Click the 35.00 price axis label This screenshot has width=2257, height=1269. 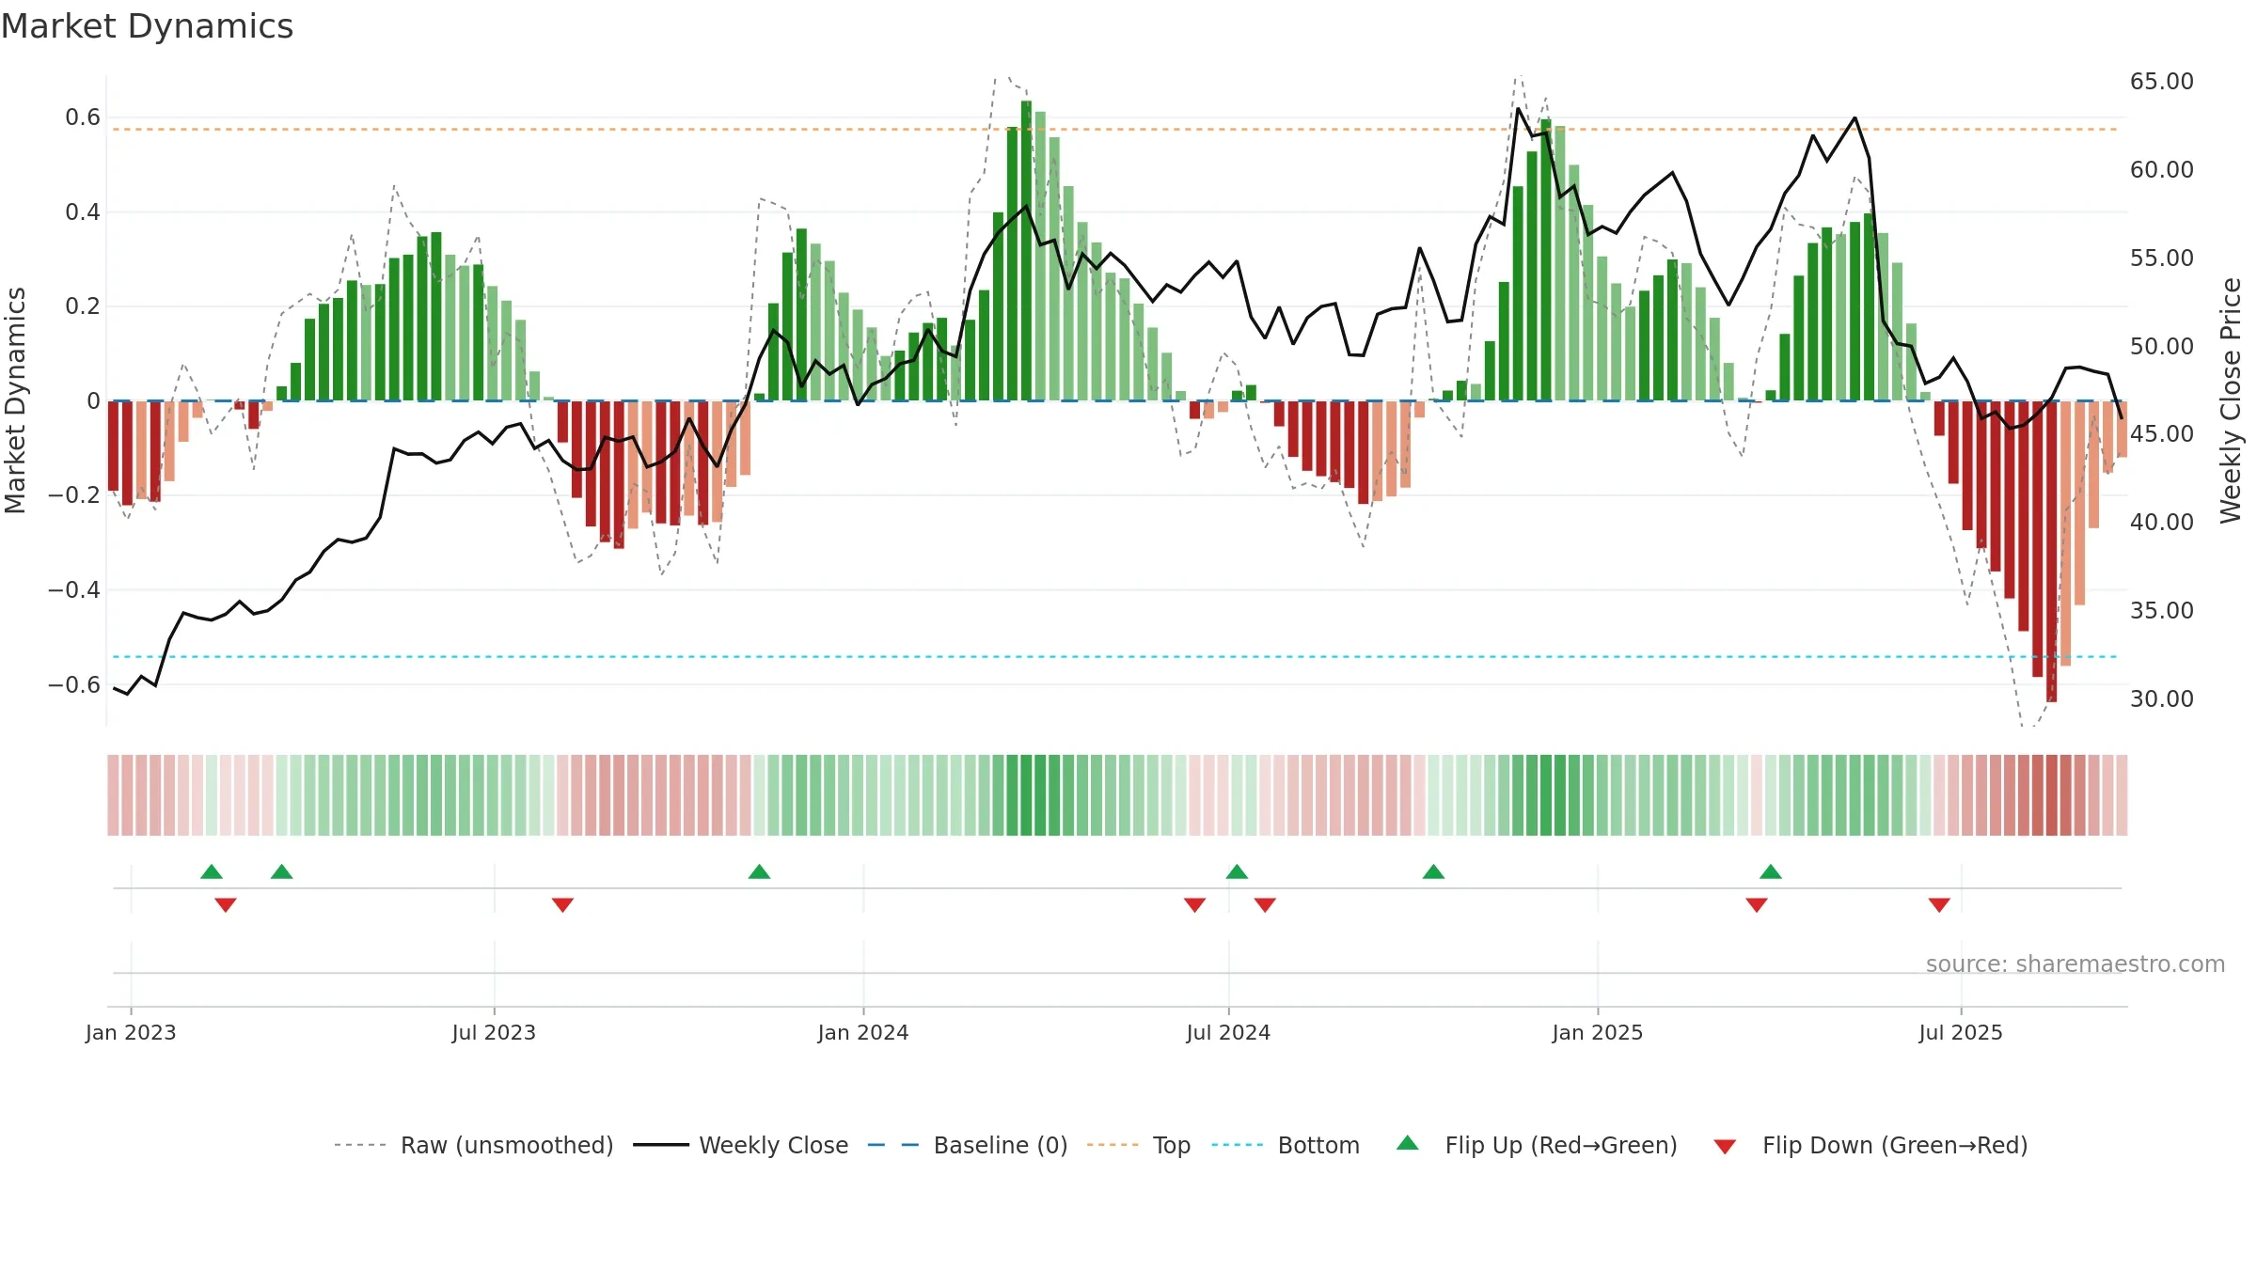[2162, 611]
